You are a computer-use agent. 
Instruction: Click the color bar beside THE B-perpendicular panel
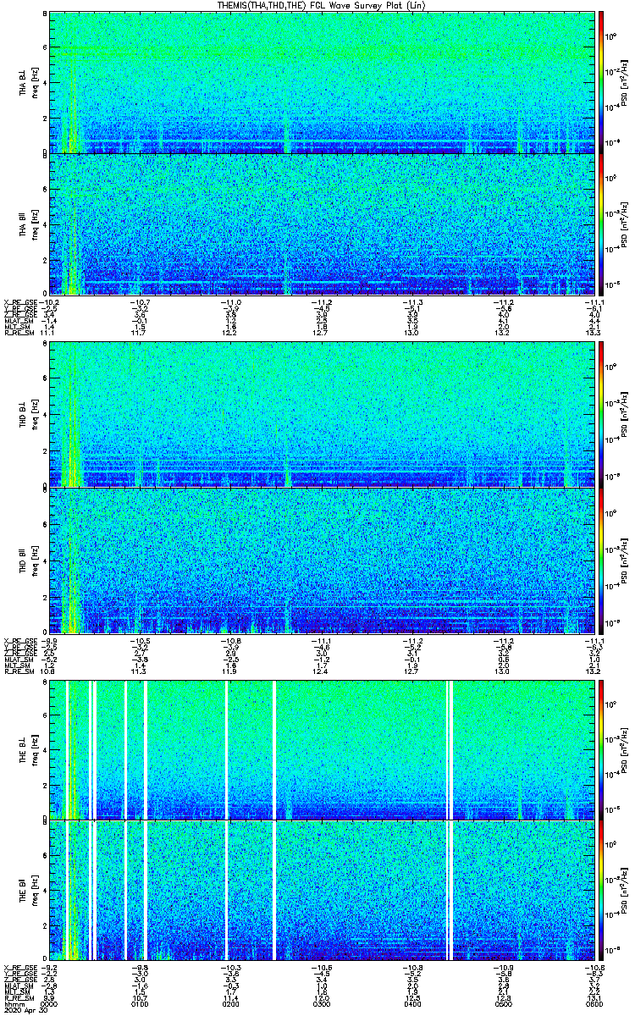click(x=601, y=749)
